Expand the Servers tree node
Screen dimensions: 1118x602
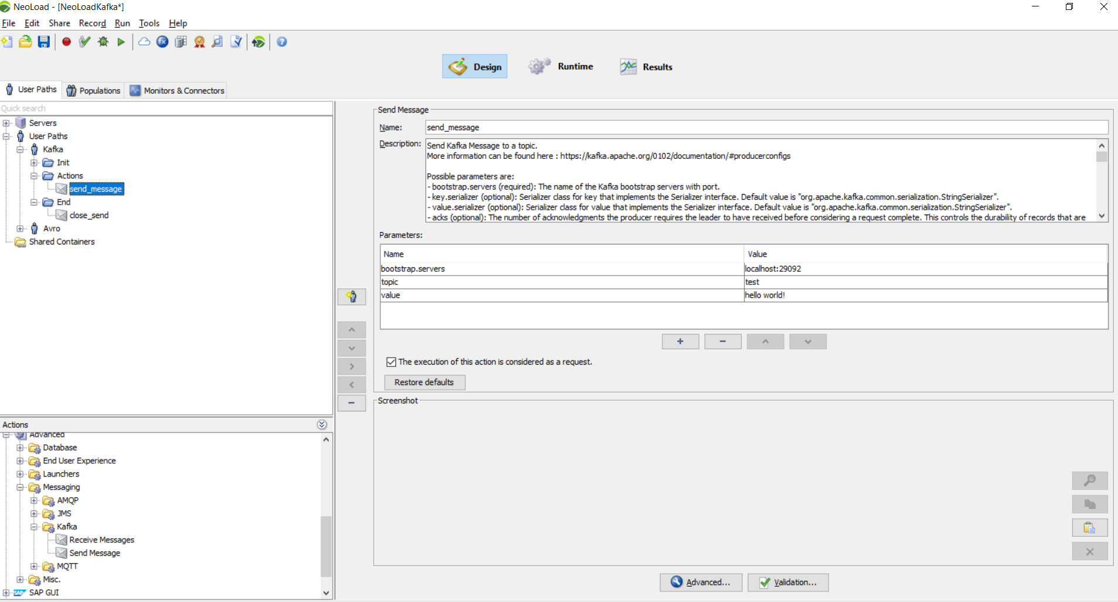6,123
